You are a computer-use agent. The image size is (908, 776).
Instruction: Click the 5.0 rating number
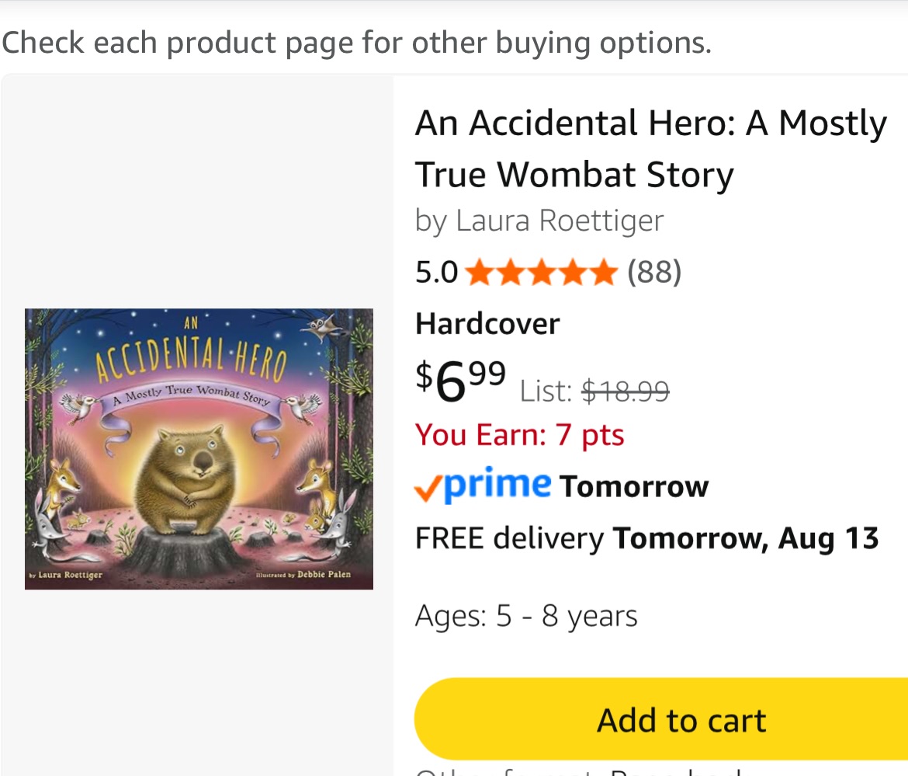(x=436, y=272)
